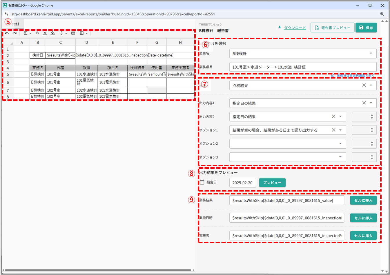
Task: Open the empty オプション3 dropdown
Action: point(288,157)
